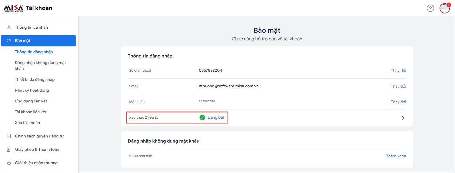Click the person icon beside Thông tin cá nhân
Image resolution: width=455 pixels, height=173 pixels.
click(x=9, y=27)
